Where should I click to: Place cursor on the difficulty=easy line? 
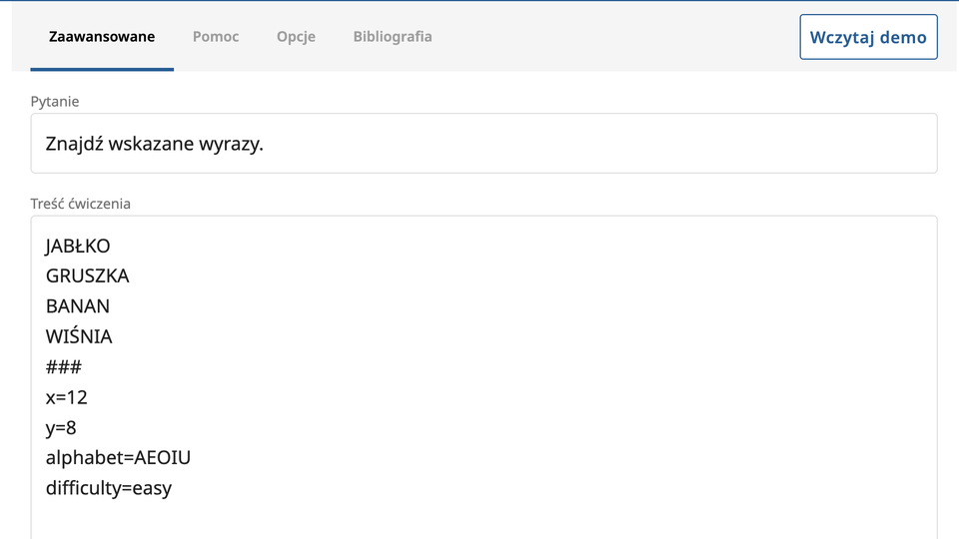[x=109, y=489]
